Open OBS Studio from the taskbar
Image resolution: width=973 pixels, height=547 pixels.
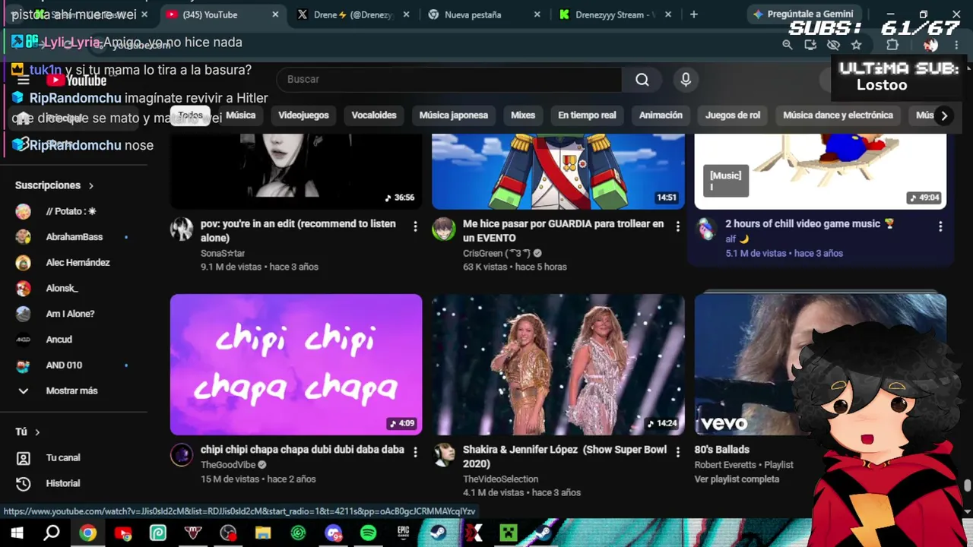(228, 533)
